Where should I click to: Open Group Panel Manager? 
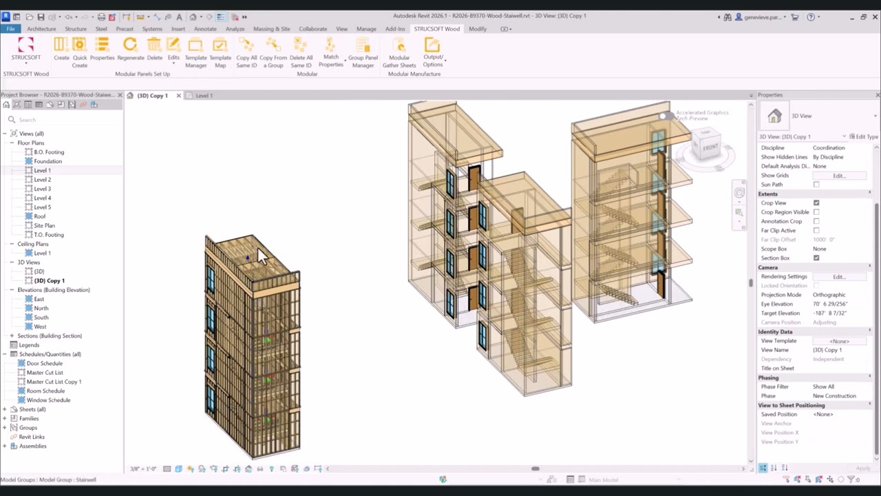point(363,52)
